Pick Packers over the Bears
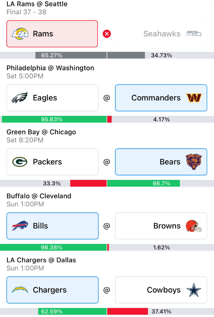Viewport: 214px width, 317px height. coord(52,162)
